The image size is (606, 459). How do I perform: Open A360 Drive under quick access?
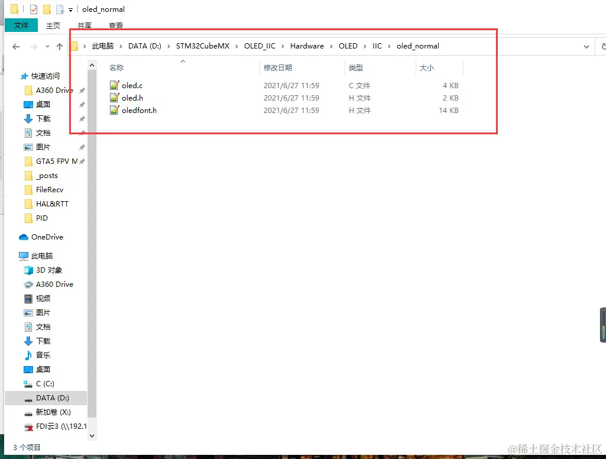point(54,90)
